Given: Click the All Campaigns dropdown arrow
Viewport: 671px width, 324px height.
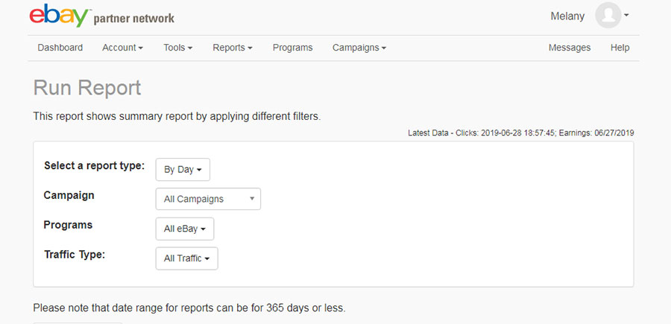Looking at the screenshot, I should pos(252,199).
